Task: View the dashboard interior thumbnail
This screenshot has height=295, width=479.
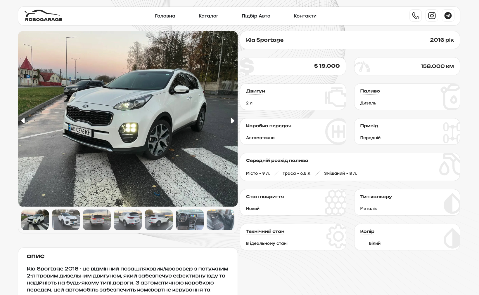Action: pos(189,220)
